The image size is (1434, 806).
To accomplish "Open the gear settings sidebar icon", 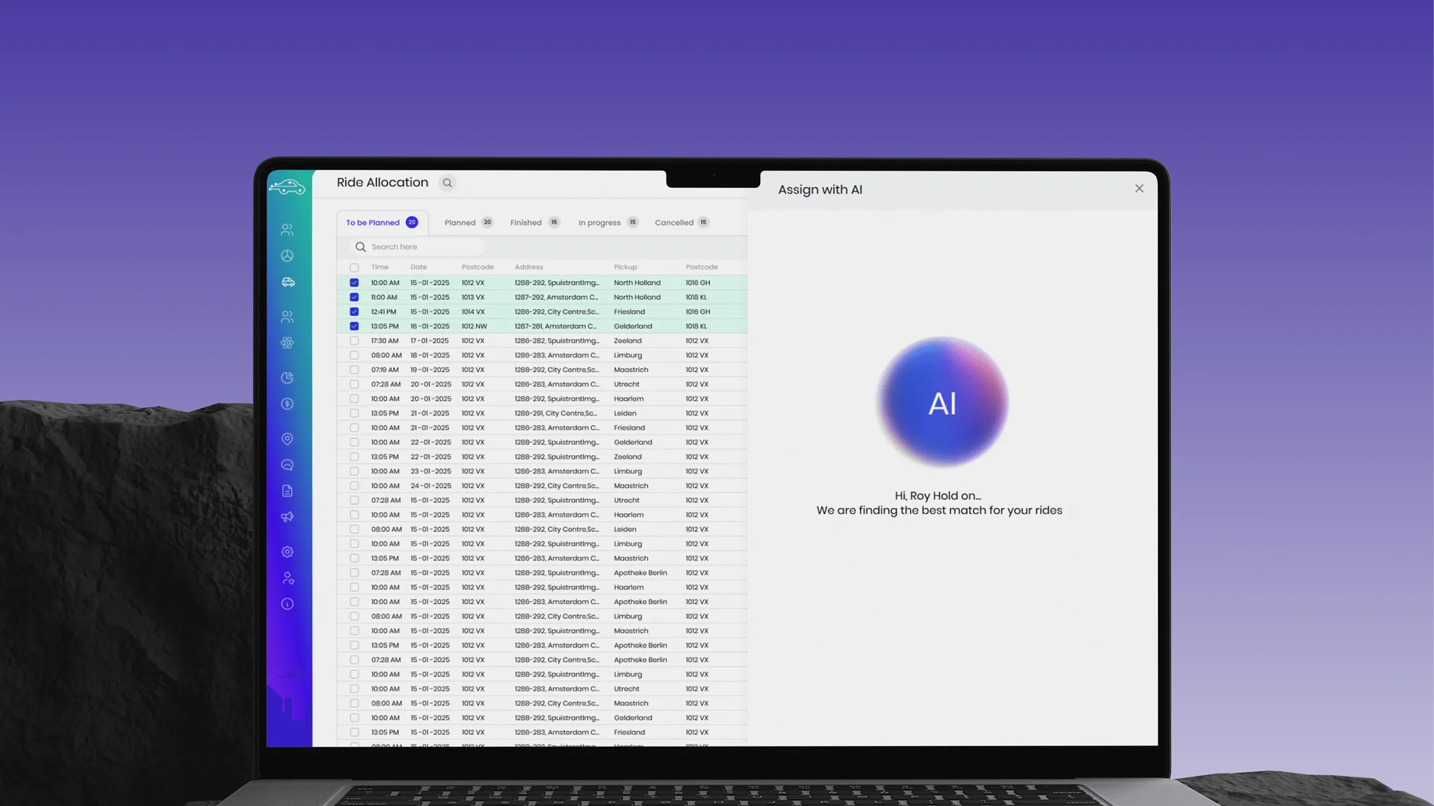I will tap(287, 552).
